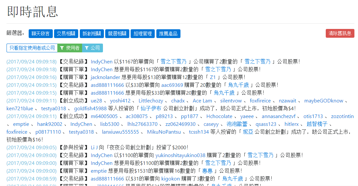The width and height of the screenshot is (358, 186).
Task: Open user 泡泡歐蕾's profile link
Action: tap(237, 124)
